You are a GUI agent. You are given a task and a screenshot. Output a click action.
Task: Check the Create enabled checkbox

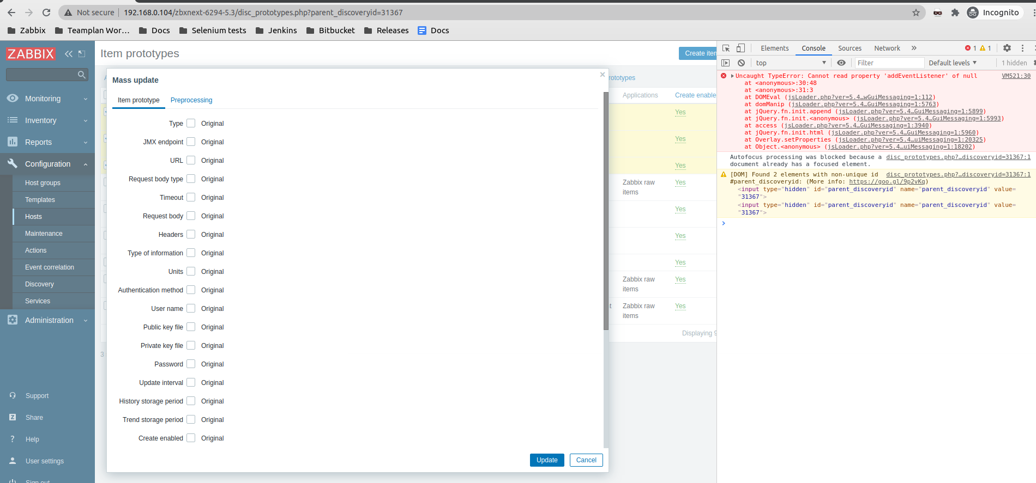click(x=191, y=438)
